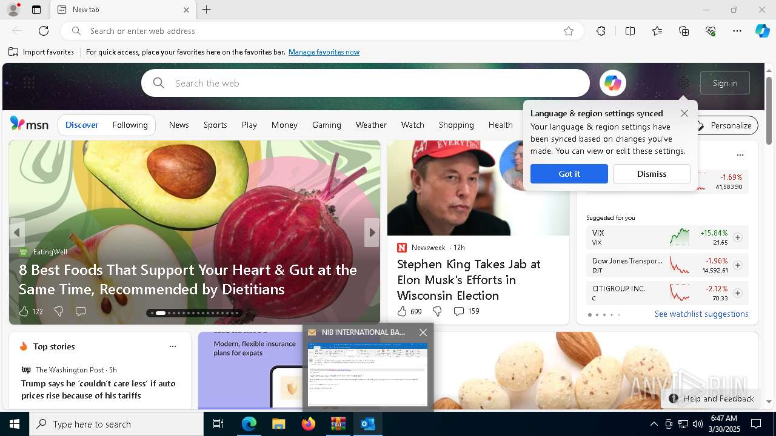Screen dimensions: 776x436
Task: Open the tab actions menu icon
Action: 36,10
